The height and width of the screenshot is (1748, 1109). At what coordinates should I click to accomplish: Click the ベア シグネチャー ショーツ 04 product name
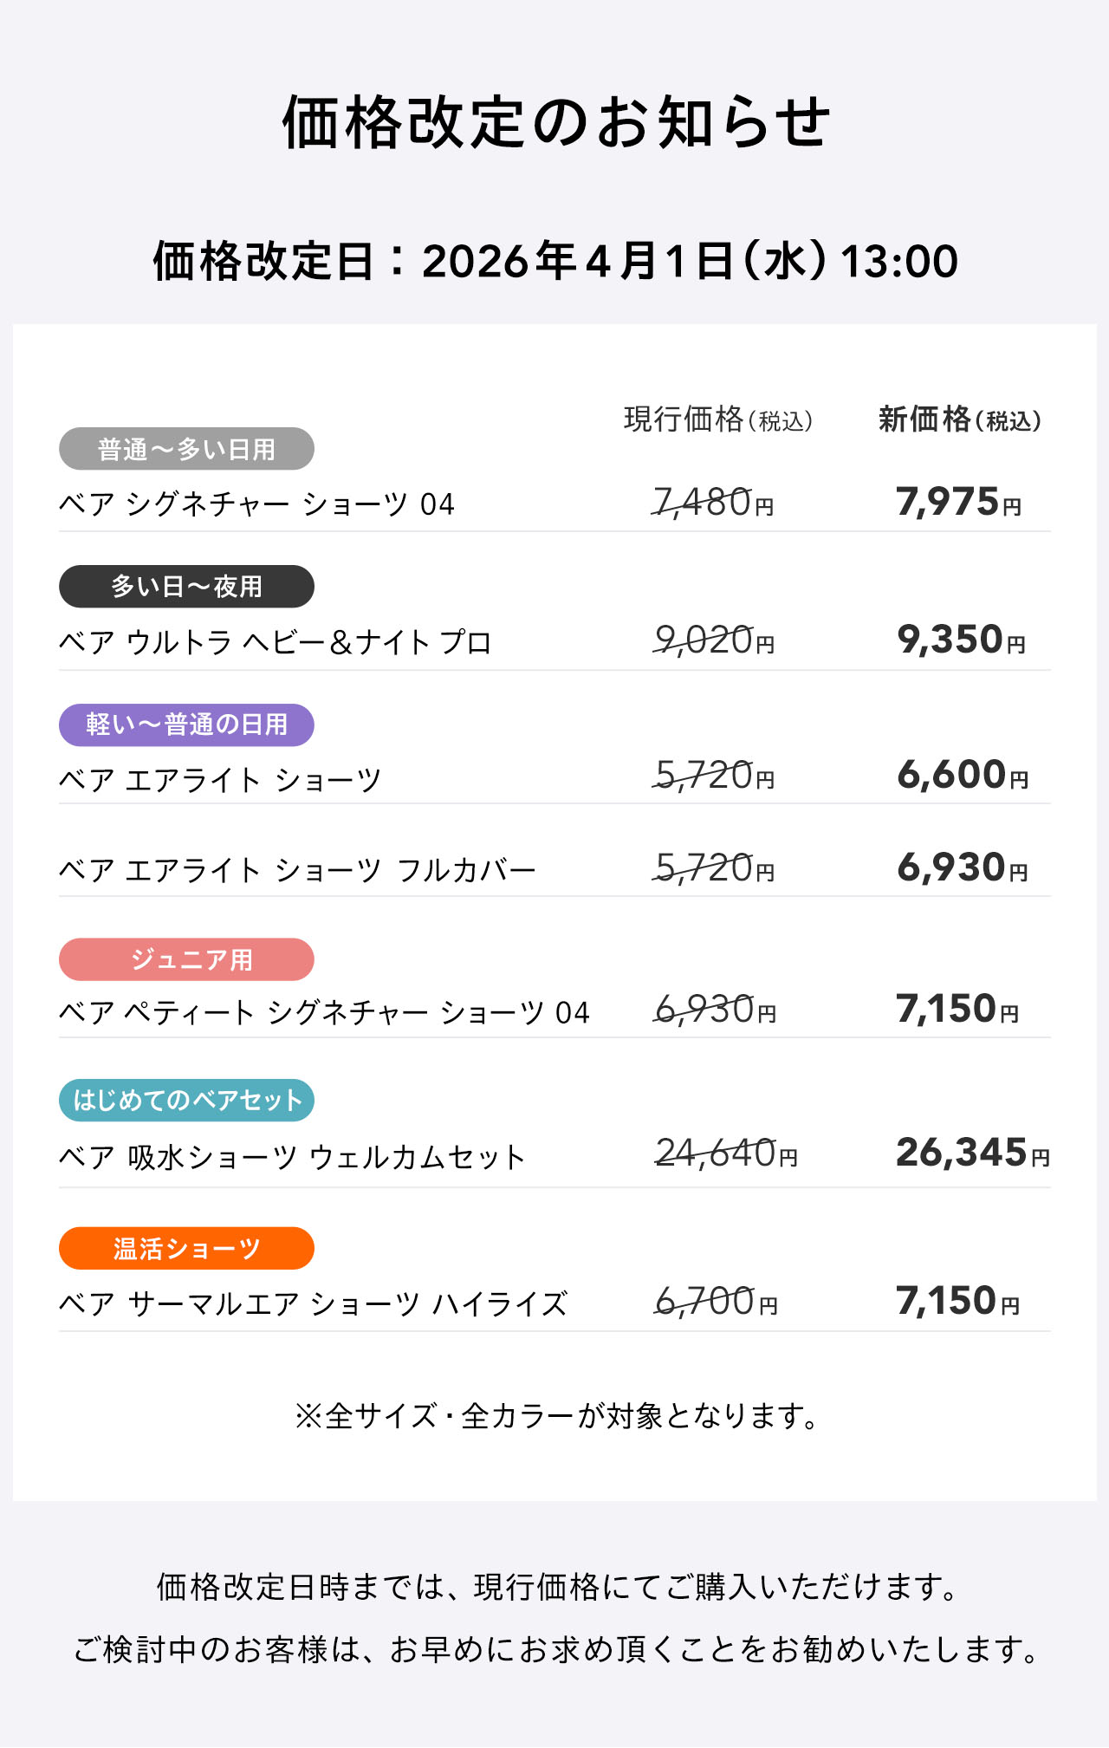coord(256,504)
